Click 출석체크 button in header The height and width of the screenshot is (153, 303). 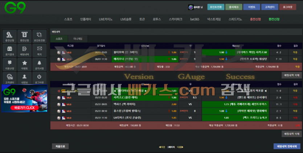(x=234, y=7)
